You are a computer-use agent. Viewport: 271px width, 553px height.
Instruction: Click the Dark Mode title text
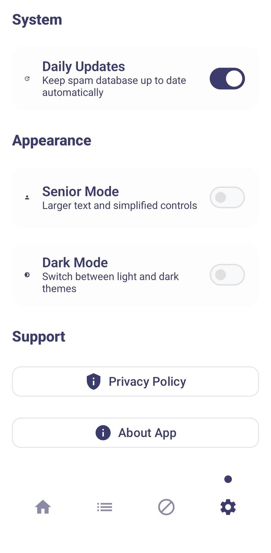coord(75,263)
